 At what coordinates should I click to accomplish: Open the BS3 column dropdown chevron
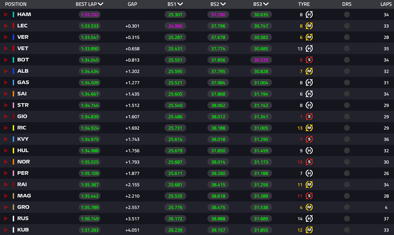[266, 4]
